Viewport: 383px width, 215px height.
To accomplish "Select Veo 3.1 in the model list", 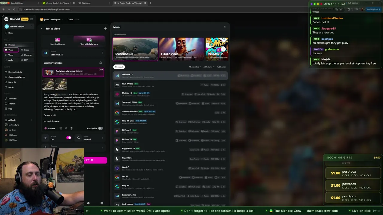I will [170, 177].
